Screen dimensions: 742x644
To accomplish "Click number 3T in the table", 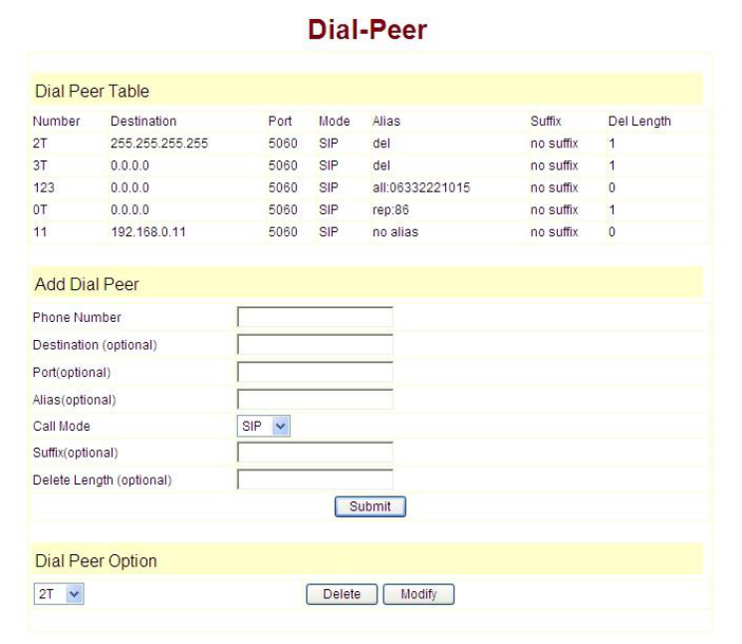I will pyautogui.click(x=40, y=165).
